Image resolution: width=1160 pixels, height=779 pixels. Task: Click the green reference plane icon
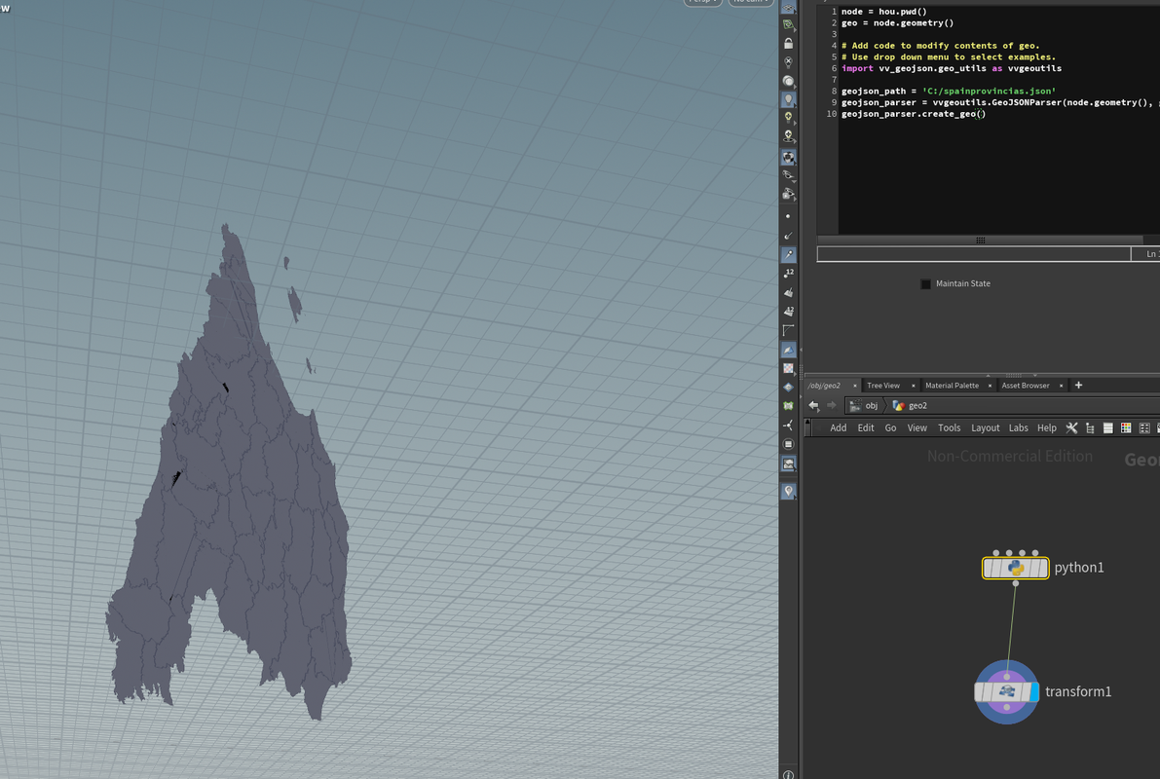point(789,25)
